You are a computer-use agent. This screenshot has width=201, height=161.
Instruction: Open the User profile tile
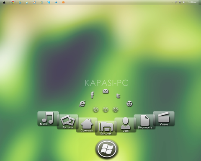pos(125,125)
